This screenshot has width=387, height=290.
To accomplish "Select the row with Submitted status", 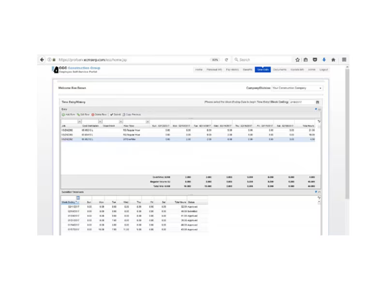I will click(134, 211).
